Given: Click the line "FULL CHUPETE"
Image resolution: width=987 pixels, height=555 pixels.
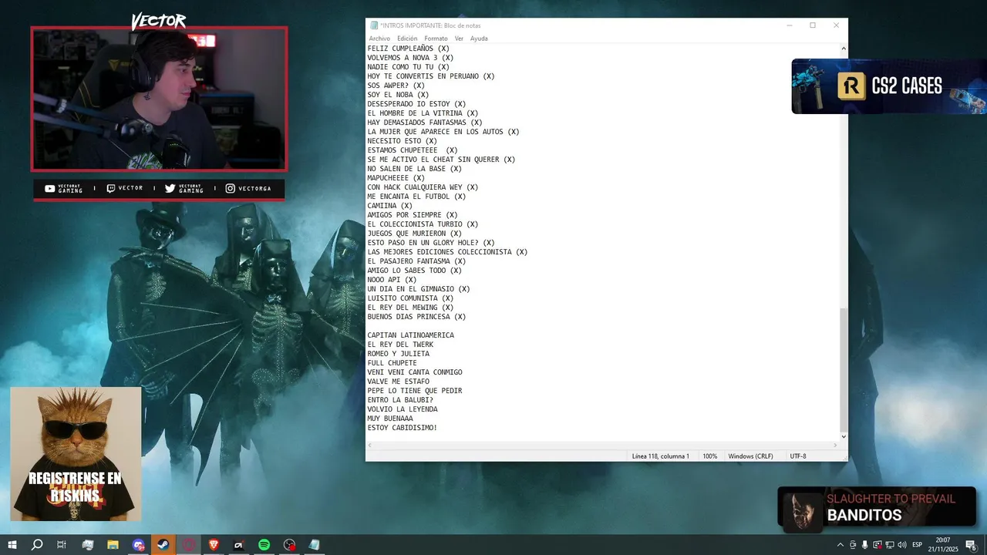Looking at the screenshot, I should coord(392,363).
